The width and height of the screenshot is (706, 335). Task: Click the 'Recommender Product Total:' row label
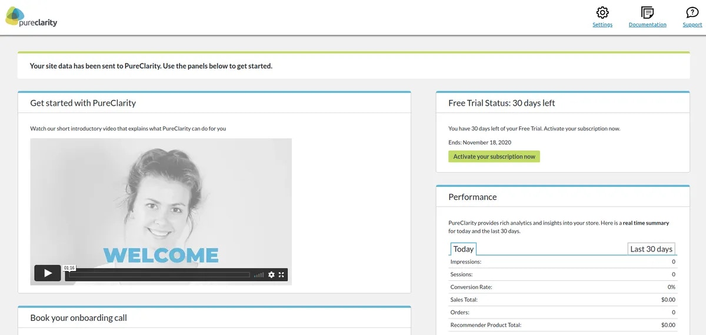(x=486, y=325)
